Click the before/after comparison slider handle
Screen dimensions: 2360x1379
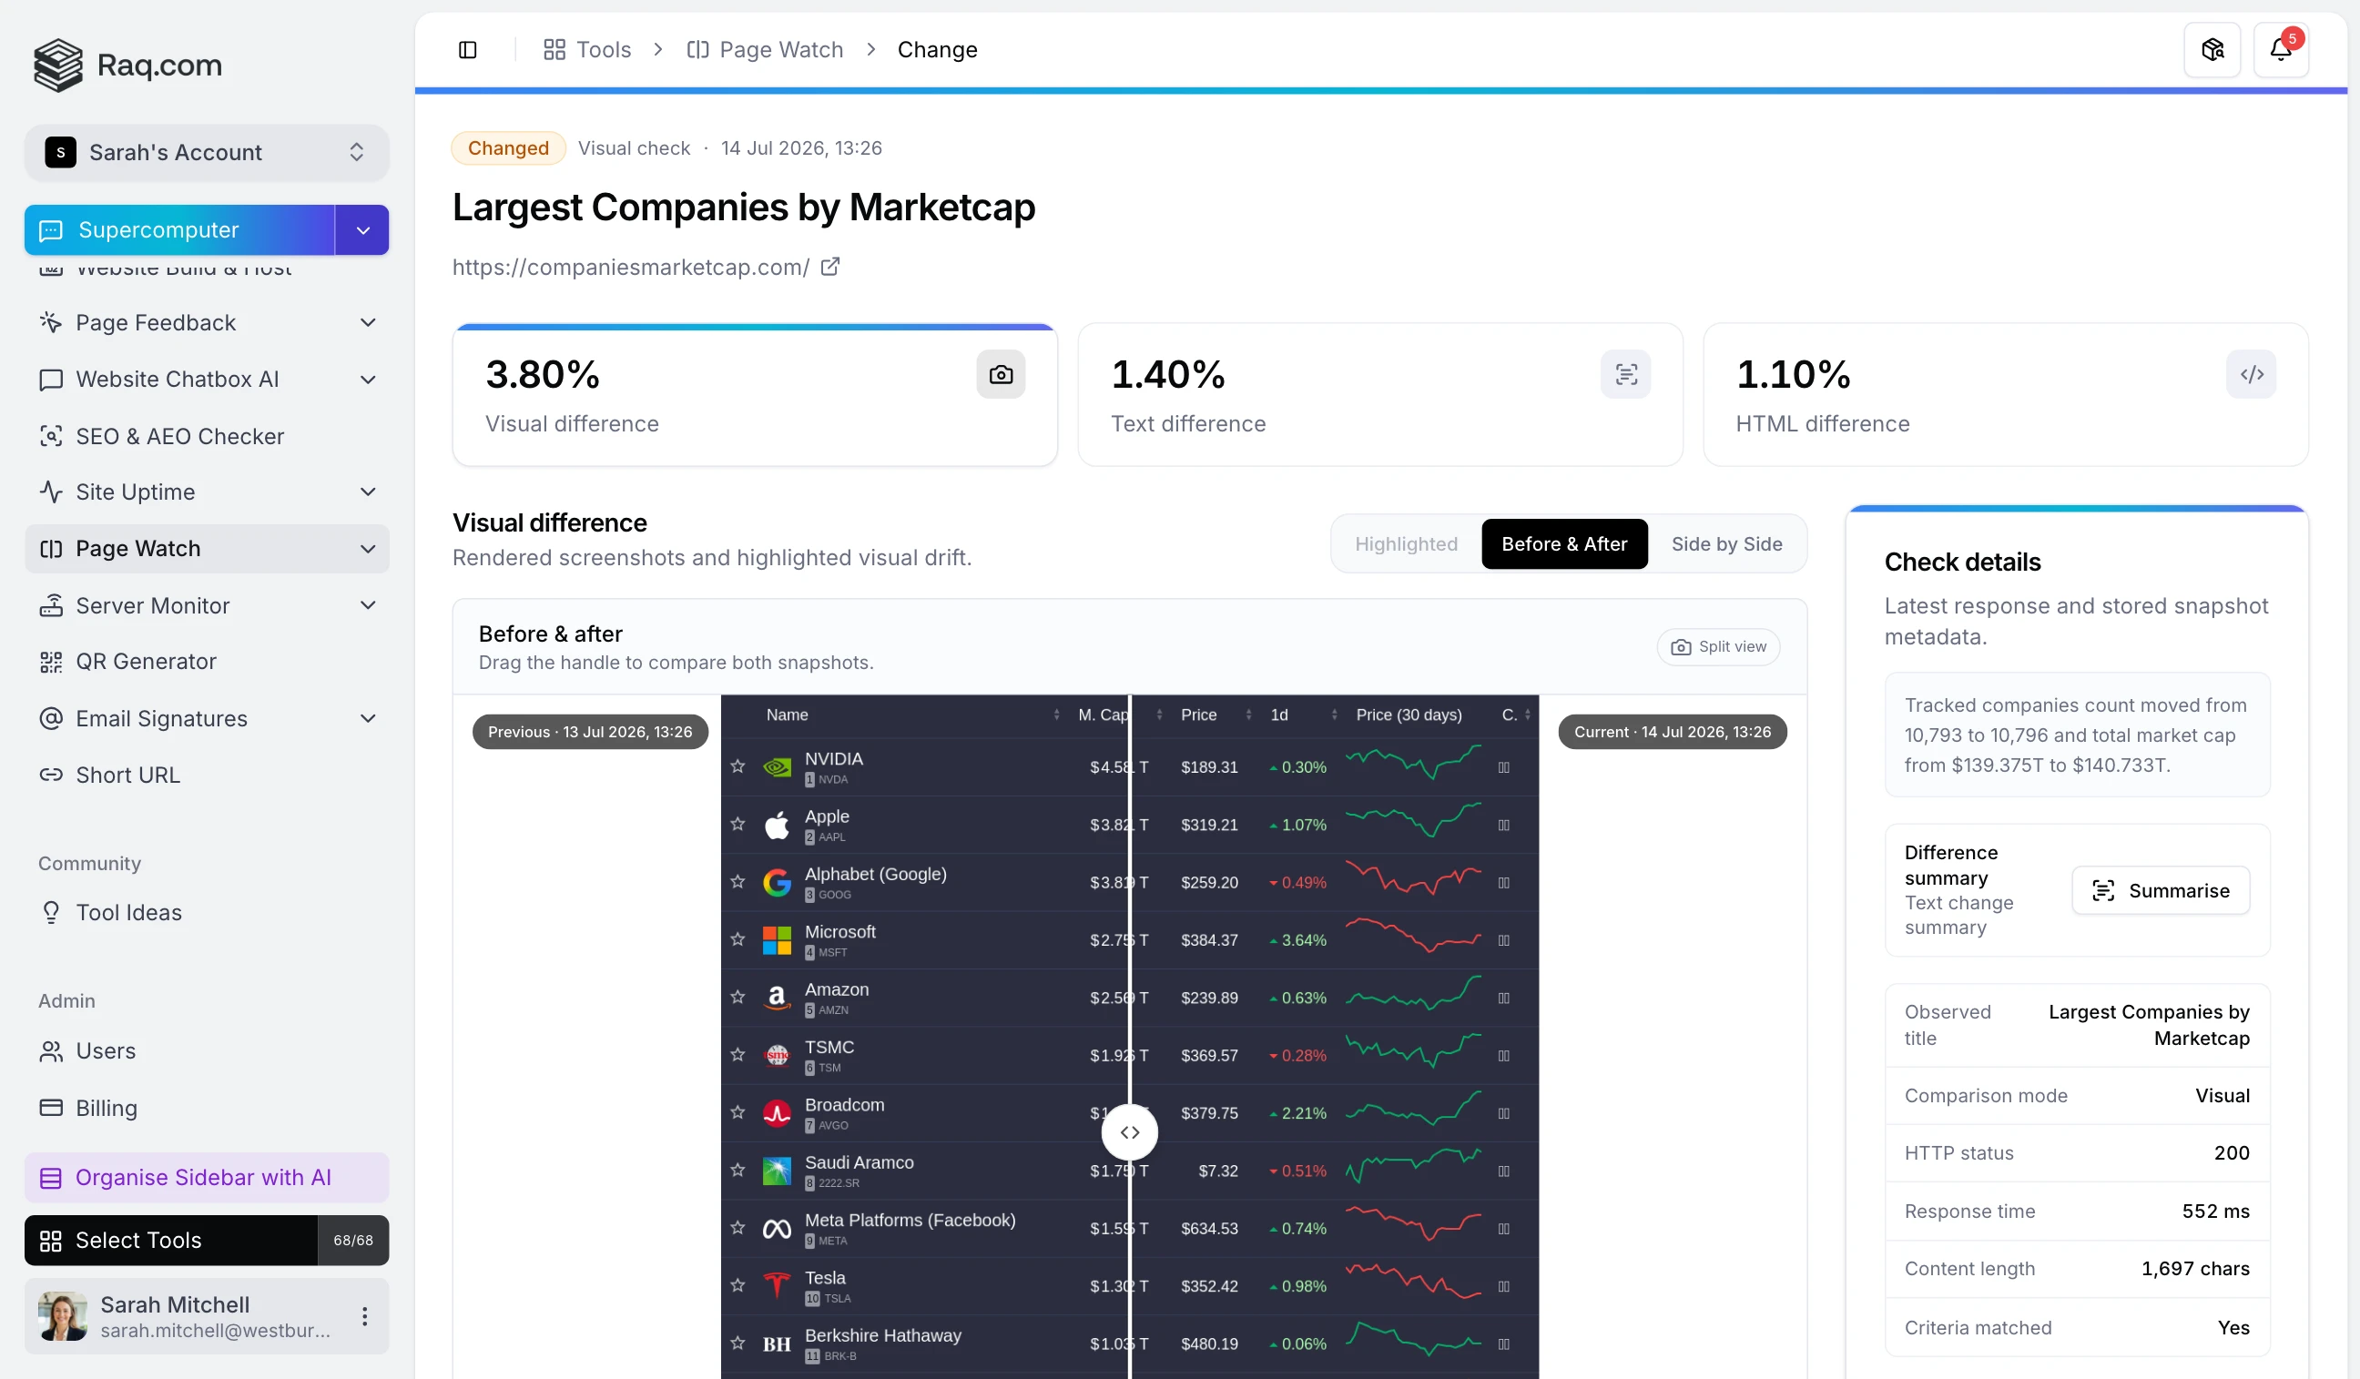[x=1129, y=1133]
